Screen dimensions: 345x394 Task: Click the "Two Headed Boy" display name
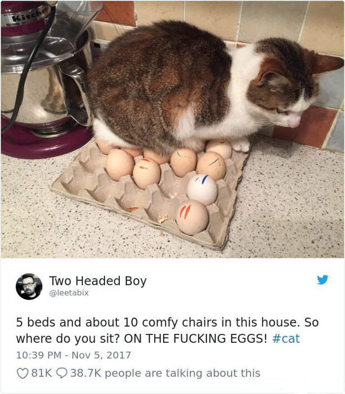click(98, 280)
